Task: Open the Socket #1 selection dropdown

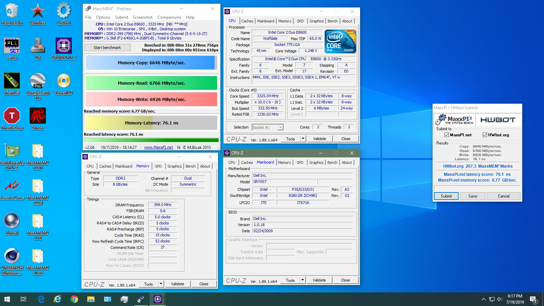Action: [267, 127]
